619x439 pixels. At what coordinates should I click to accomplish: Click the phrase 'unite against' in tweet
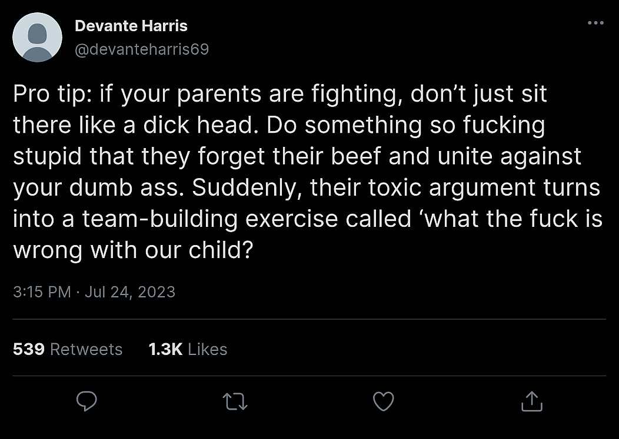[509, 156]
